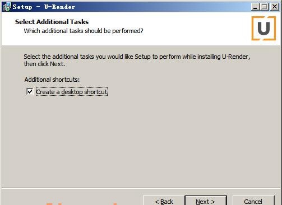
Task: Click the 'Additional shortcuts:' group label
Action: tap(52, 80)
